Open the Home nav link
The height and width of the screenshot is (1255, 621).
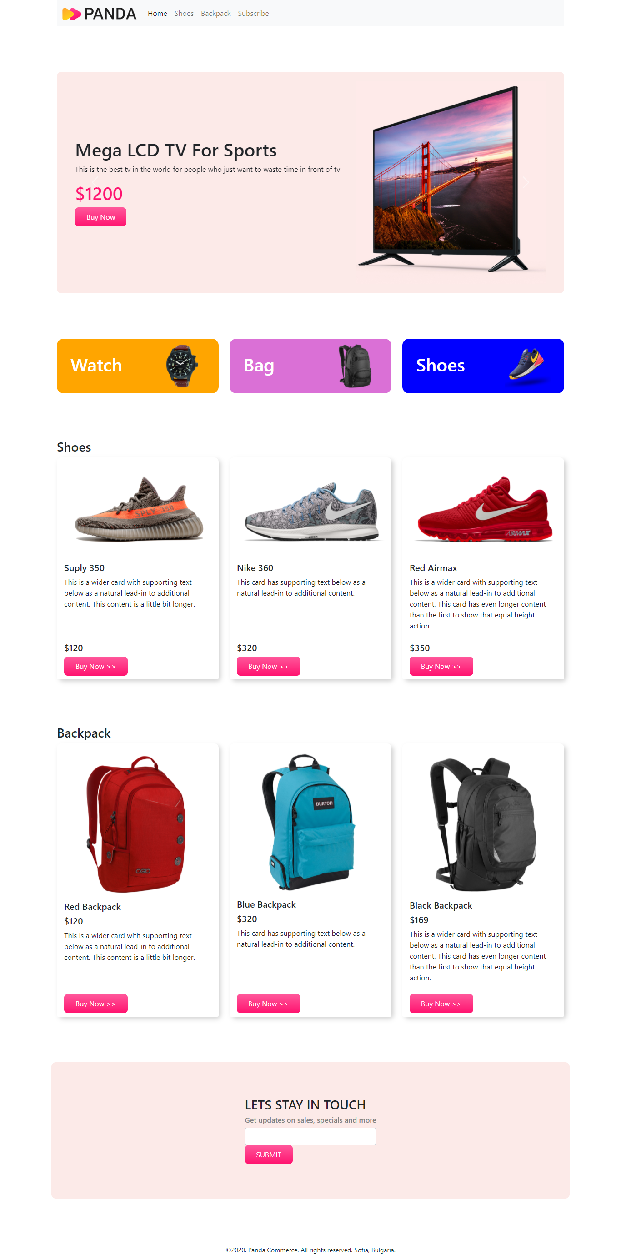tap(157, 14)
